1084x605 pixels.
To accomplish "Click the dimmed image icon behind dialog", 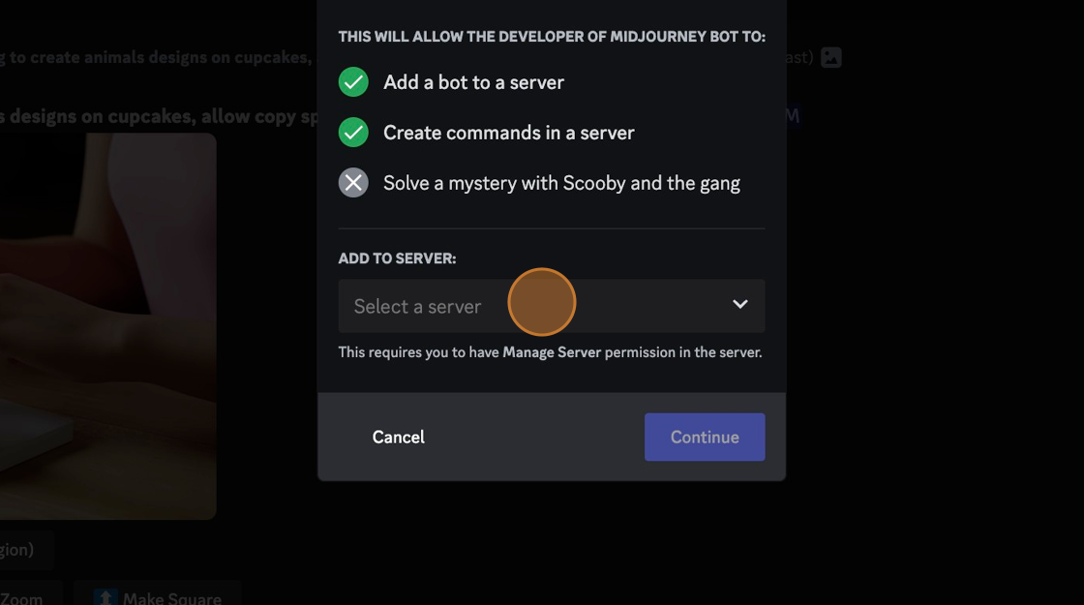I will pyautogui.click(x=831, y=57).
